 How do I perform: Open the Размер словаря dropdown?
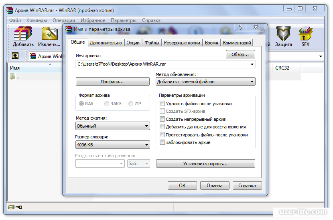pyautogui.click(x=113, y=145)
